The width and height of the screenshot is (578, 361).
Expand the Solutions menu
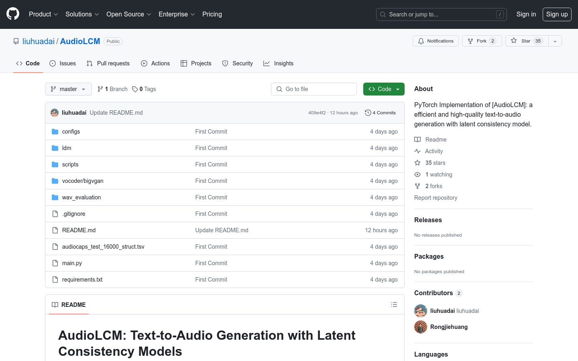[x=82, y=14]
